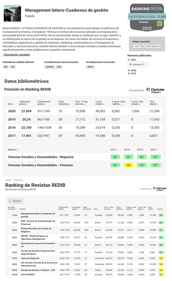Open Revista de Gestão e Projetos - GeP
The image size is (172, 281).
pos(38,270)
